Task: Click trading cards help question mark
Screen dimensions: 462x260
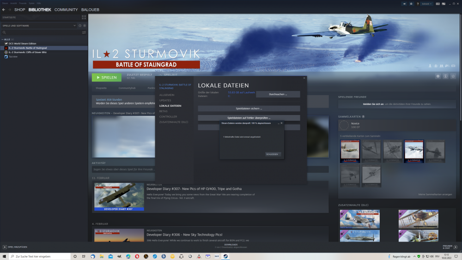Action: point(363,116)
